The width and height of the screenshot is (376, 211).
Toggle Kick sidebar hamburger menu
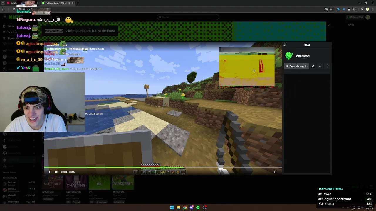4,17
